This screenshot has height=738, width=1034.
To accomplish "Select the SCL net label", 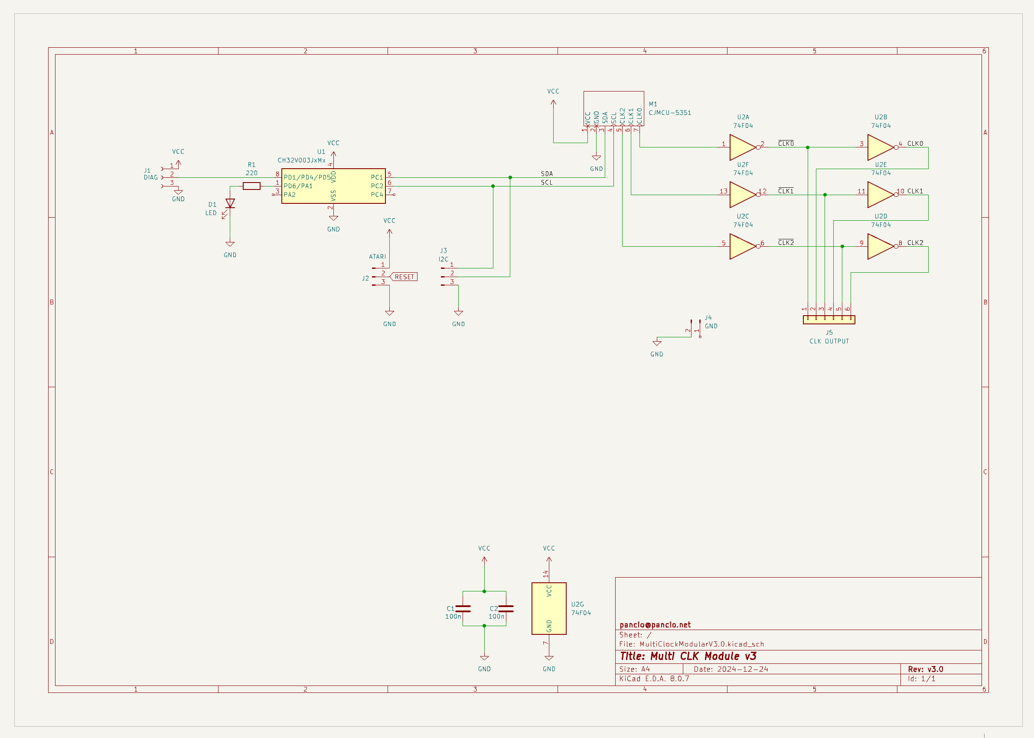I will [x=547, y=182].
